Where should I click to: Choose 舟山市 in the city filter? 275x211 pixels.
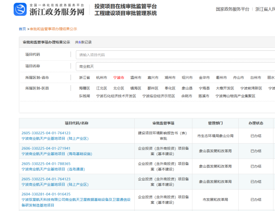[238, 78]
